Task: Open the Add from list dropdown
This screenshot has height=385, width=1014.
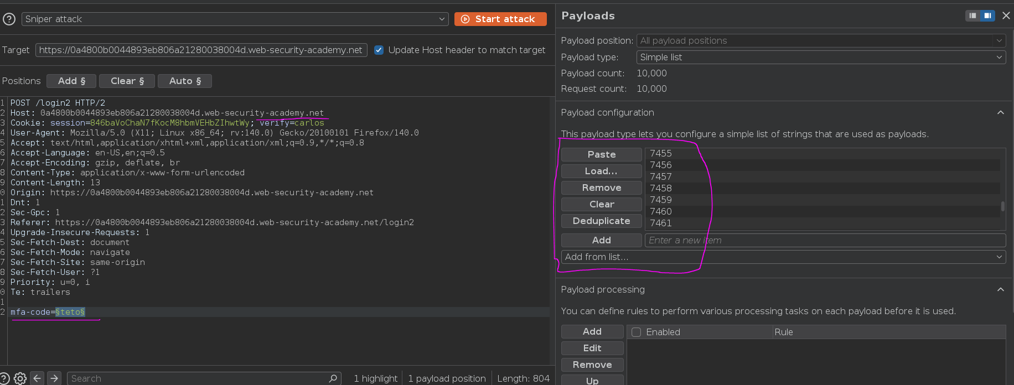Action: click(x=783, y=257)
